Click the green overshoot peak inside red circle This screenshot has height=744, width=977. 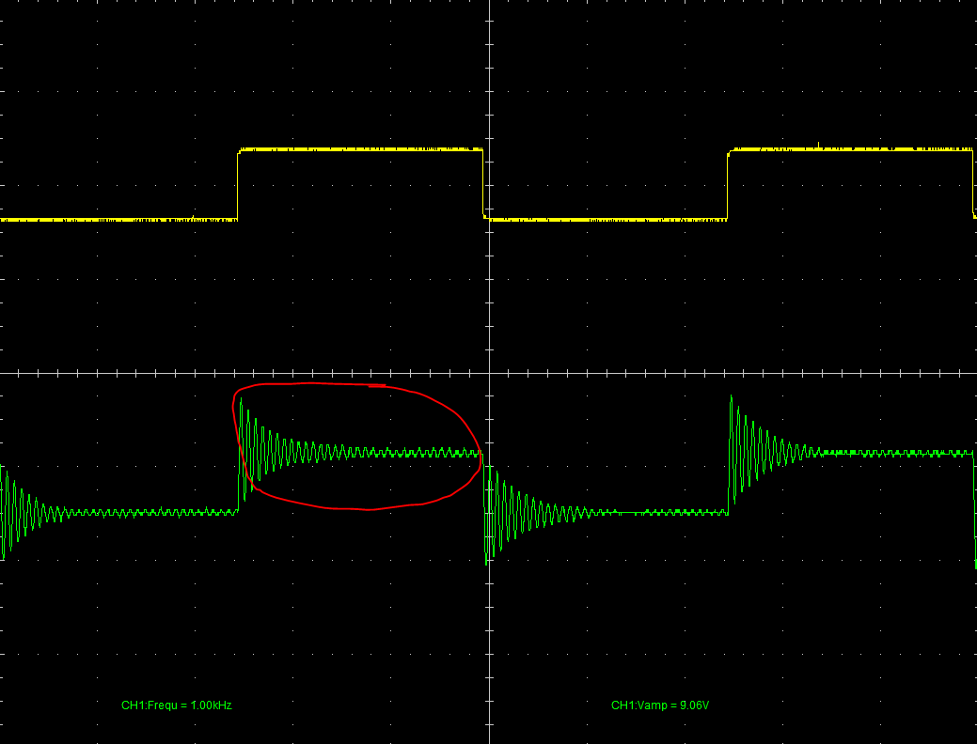click(x=242, y=400)
